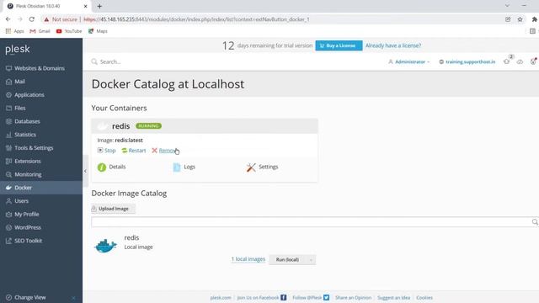This screenshot has height=303, width=539.
Task: View redis container Logs
Action: (x=184, y=167)
